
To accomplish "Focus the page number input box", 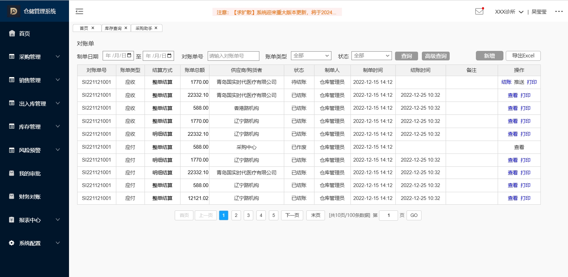I will 389,215.
